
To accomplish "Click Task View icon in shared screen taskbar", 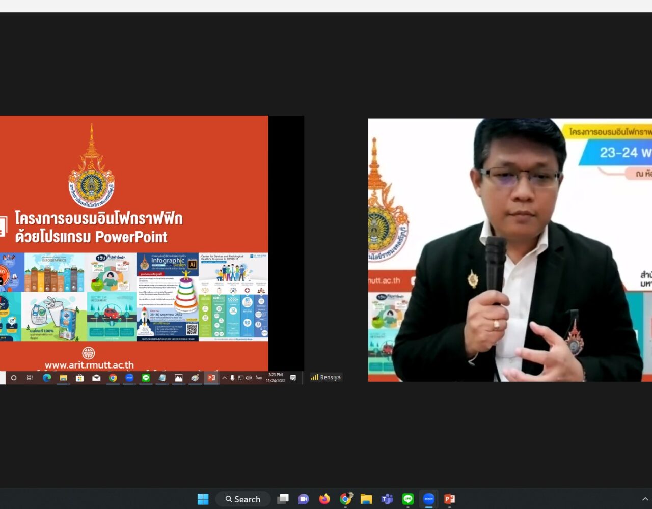I will coord(30,378).
